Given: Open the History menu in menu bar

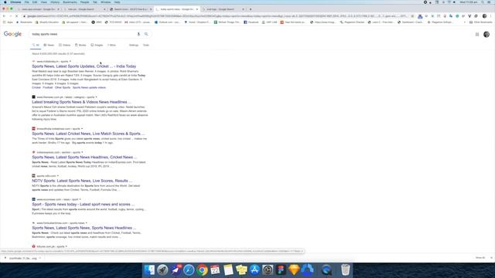Looking at the screenshot, I should 55,2.
